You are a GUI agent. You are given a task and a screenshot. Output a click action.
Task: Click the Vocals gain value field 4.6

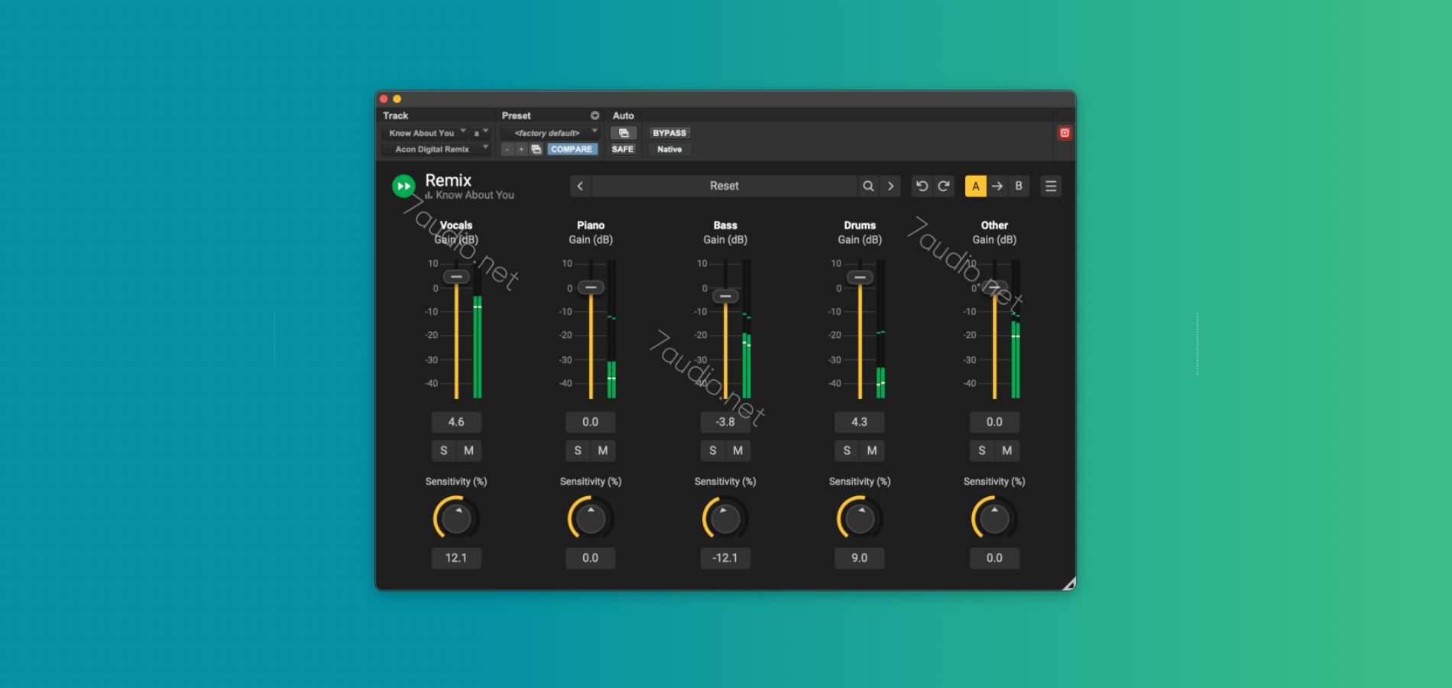point(456,422)
